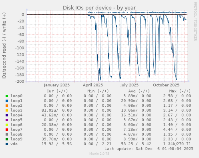Click loop7 max value 4.44
The width and height of the screenshot is (199, 158).
168,130
